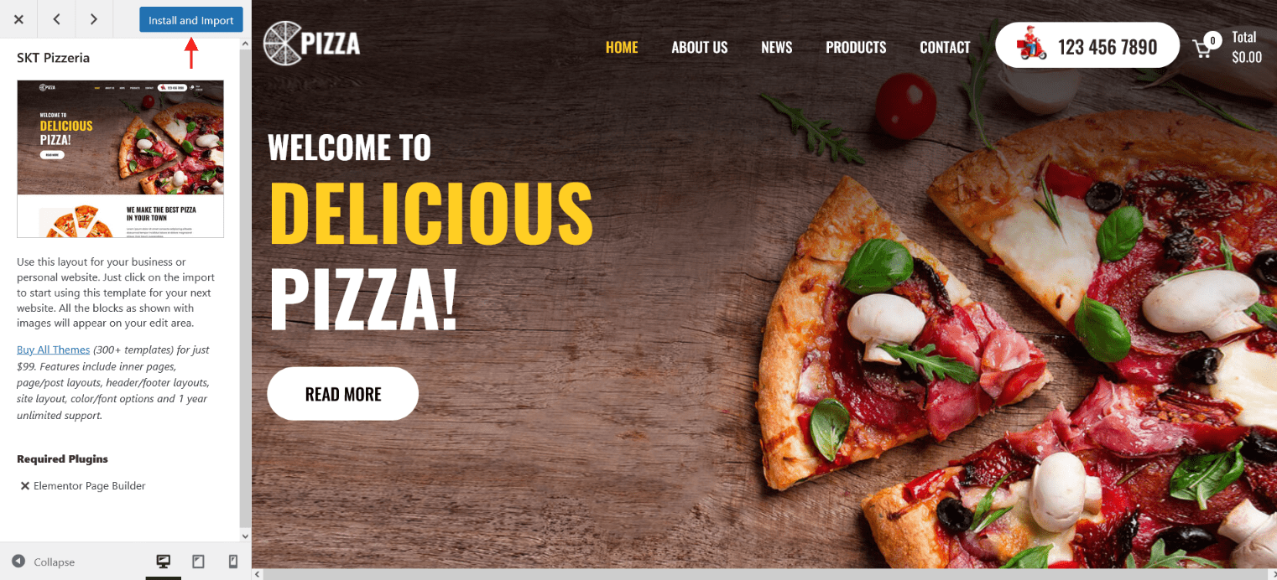The height and width of the screenshot is (580, 1277).
Task: Switch to mobile preview mode
Action: click(233, 562)
